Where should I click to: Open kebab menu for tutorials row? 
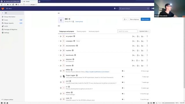tap(147, 66)
